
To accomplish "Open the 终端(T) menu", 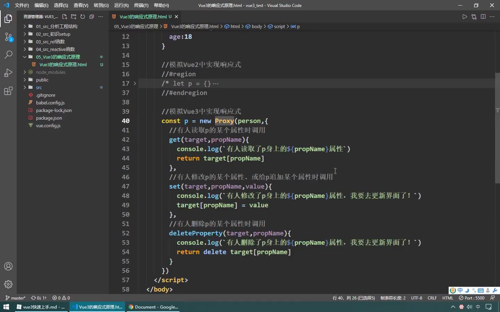I will (141, 5).
